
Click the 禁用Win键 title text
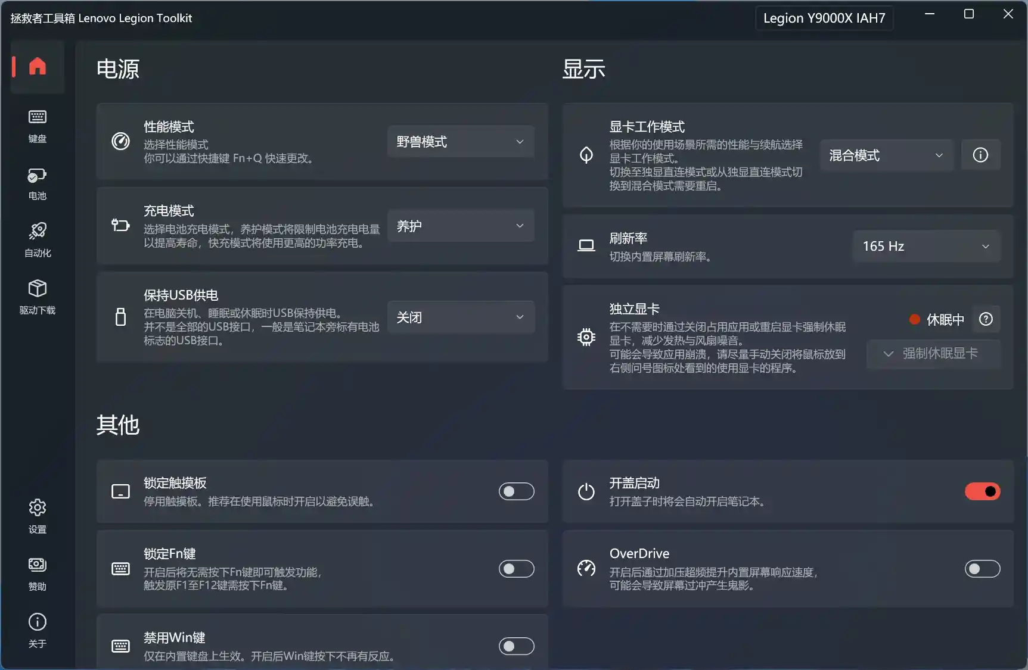point(175,638)
